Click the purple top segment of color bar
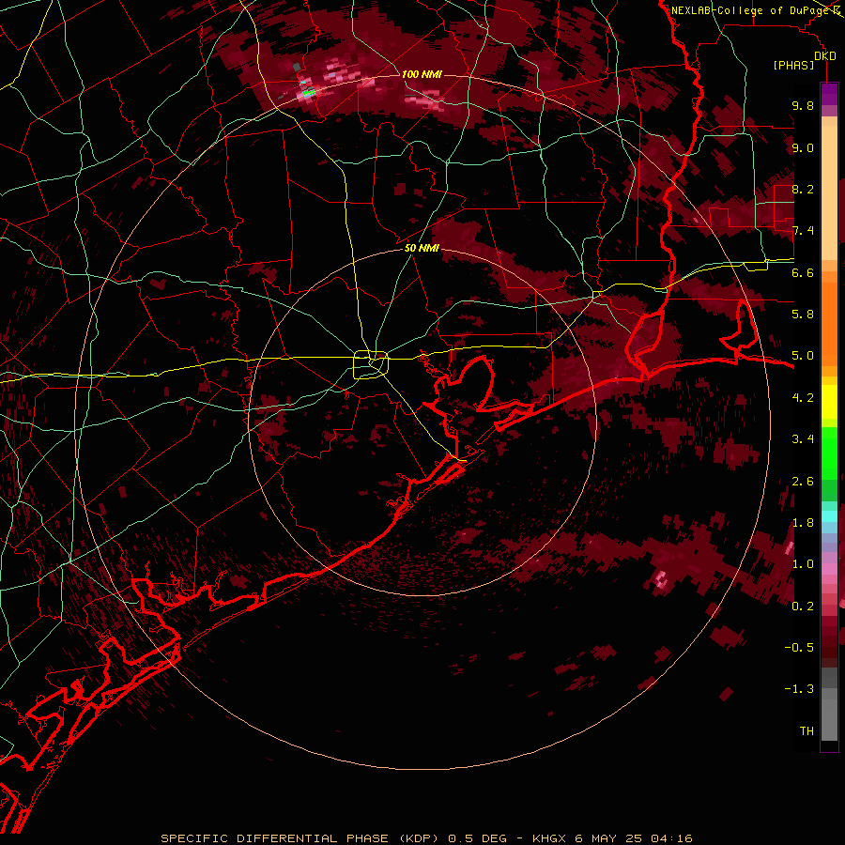Screen dimensions: 845x845 click(829, 94)
